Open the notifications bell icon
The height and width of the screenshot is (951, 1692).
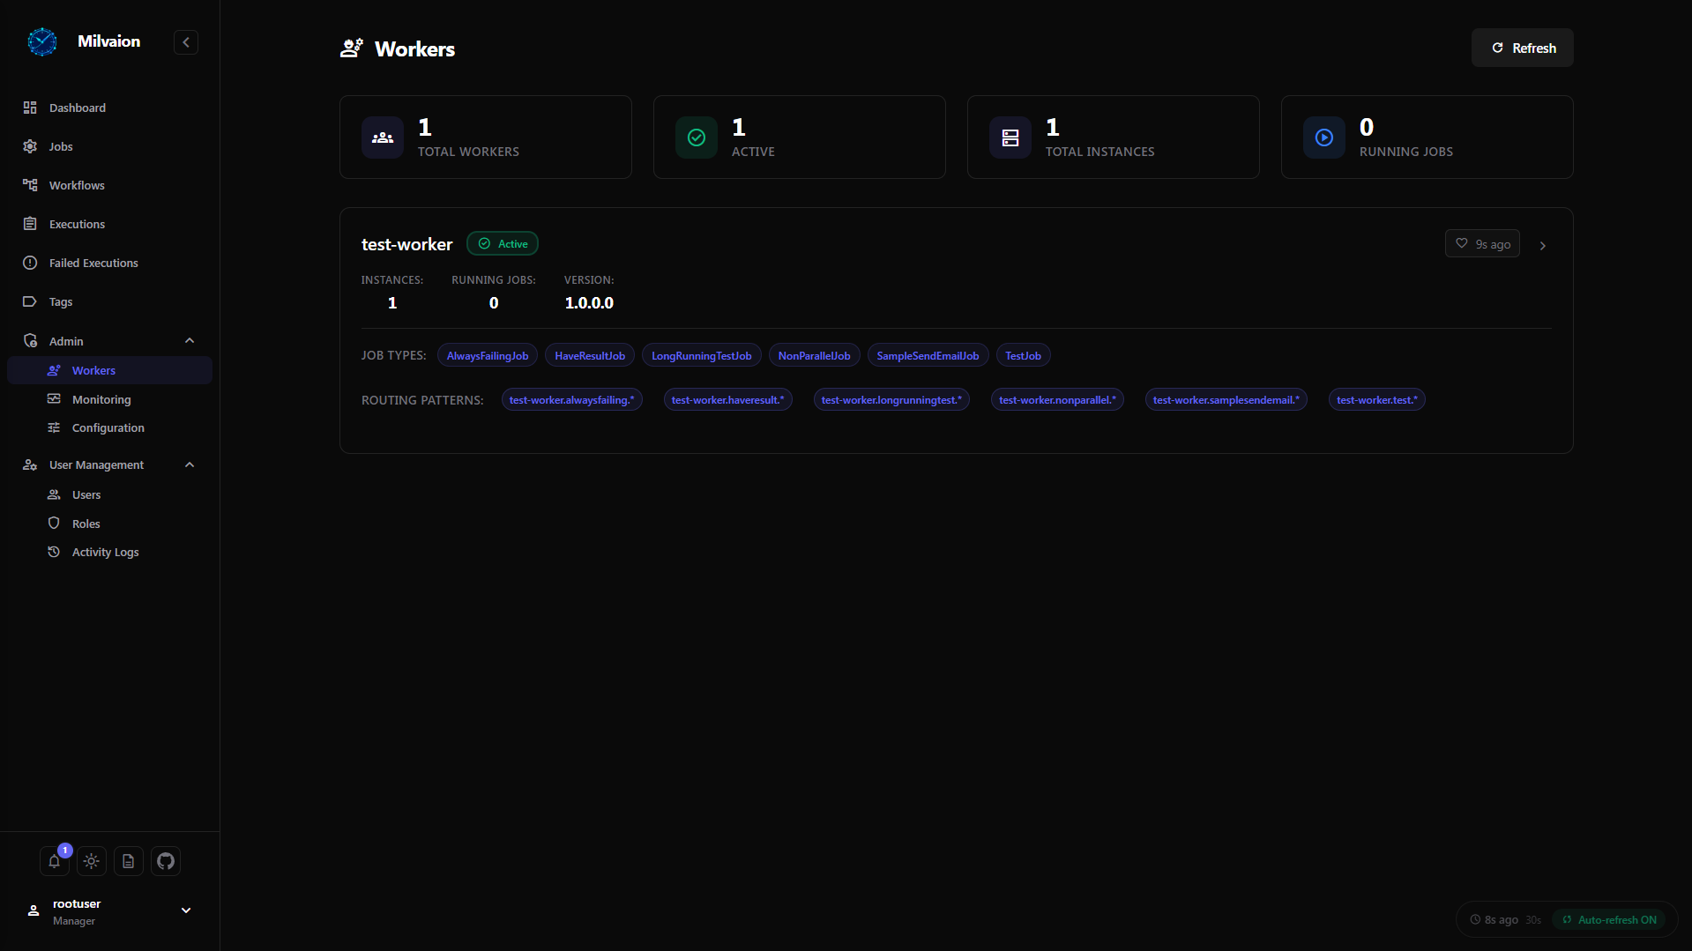[x=54, y=861]
